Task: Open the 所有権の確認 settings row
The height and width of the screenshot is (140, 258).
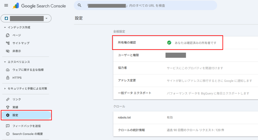Action: (x=185, y=43)
